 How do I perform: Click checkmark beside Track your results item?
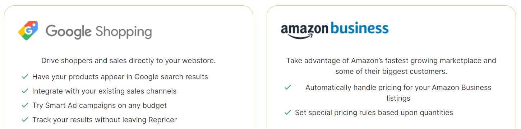click(25, 120)
